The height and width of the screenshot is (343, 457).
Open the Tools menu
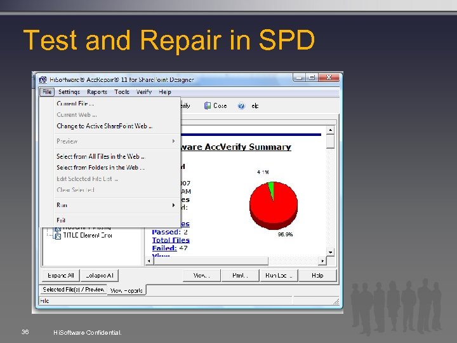pyautogui.click(x=122, y=92)
